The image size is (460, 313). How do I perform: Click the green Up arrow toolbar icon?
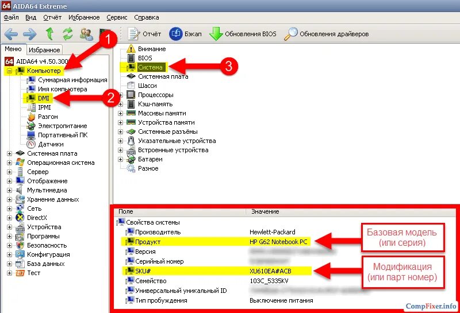pos(50,34)
